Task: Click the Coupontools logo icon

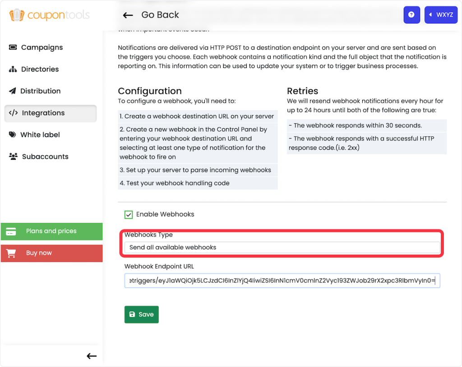Action: click(x=16, y=15)
